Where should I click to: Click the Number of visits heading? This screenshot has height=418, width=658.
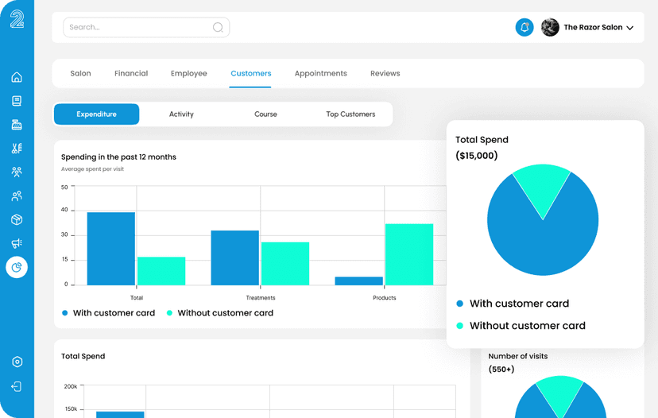tap(518, 356)
